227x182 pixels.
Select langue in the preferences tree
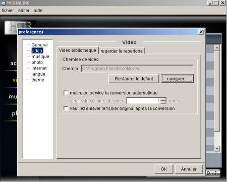pyautogui.click(x=38, y=74)
